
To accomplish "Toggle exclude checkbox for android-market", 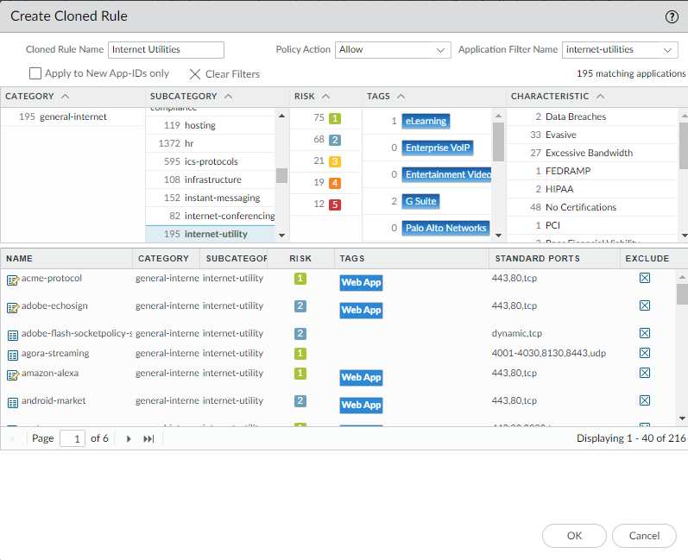I will pos(645,400).
